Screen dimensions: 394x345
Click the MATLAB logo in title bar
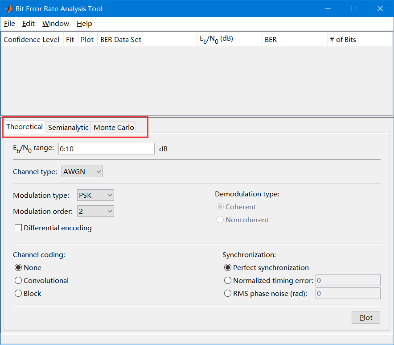click(8, 8)
